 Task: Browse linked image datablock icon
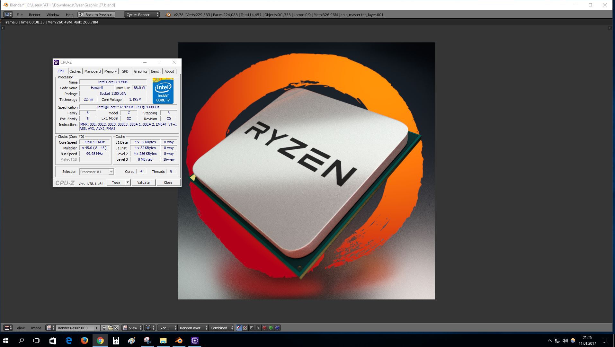(50, 328)
